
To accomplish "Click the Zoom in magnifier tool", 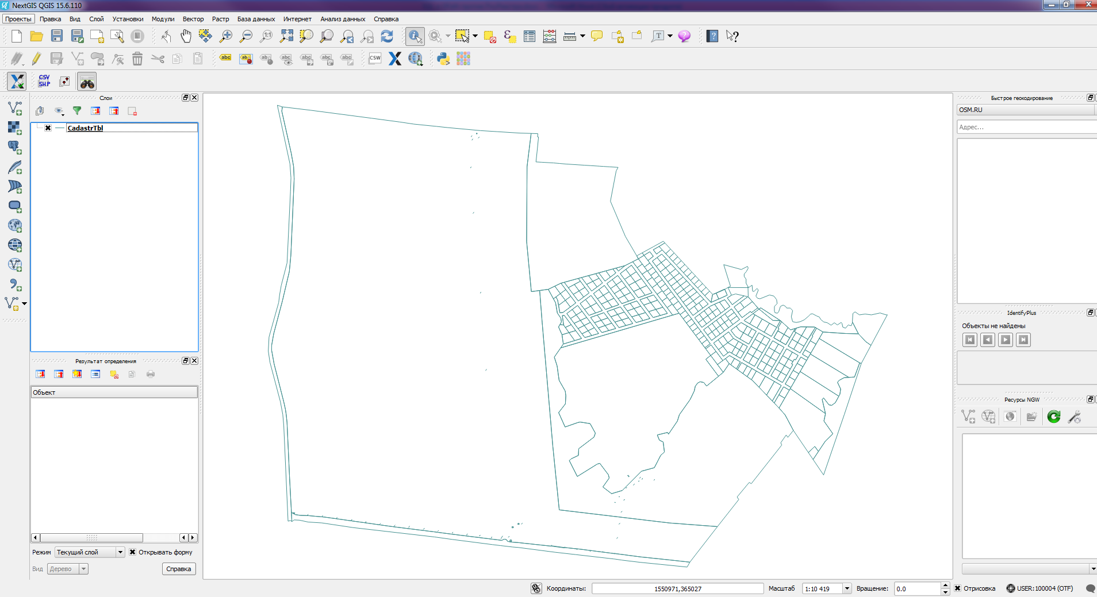I will 225,36.
